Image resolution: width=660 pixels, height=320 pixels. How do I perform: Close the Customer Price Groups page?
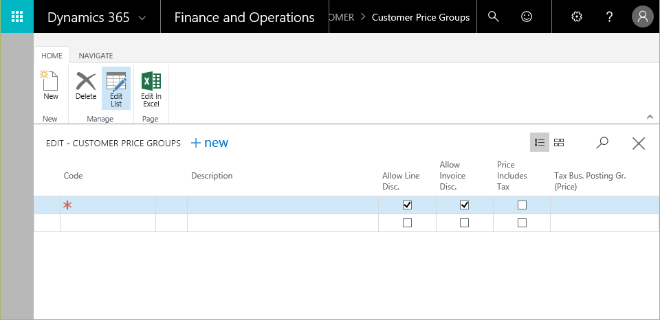point(639,144)
